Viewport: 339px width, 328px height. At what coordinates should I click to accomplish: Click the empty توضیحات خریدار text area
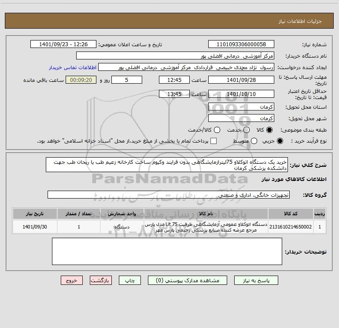tap(167, 251)
